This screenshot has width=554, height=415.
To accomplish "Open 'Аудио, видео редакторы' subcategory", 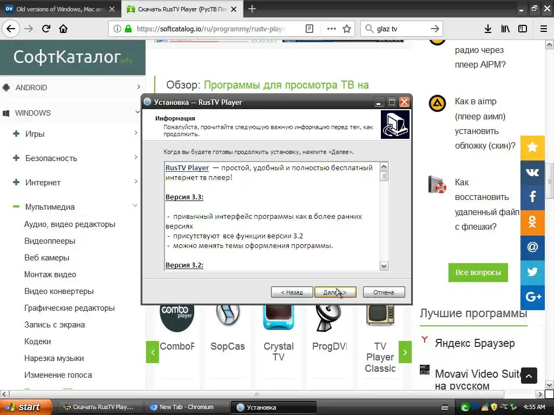I will pos(70,224).
